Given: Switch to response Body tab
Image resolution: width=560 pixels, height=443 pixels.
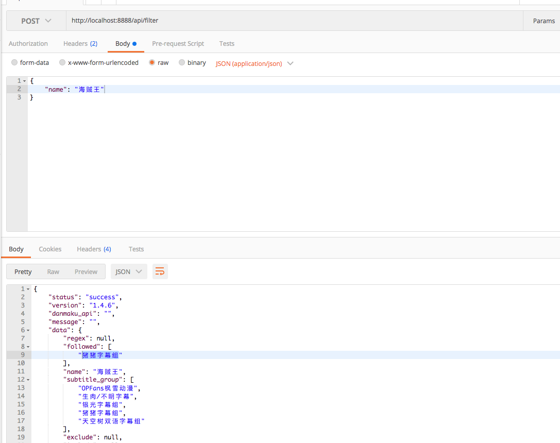Looking at the screenshot, I should [x=16, y=249].
